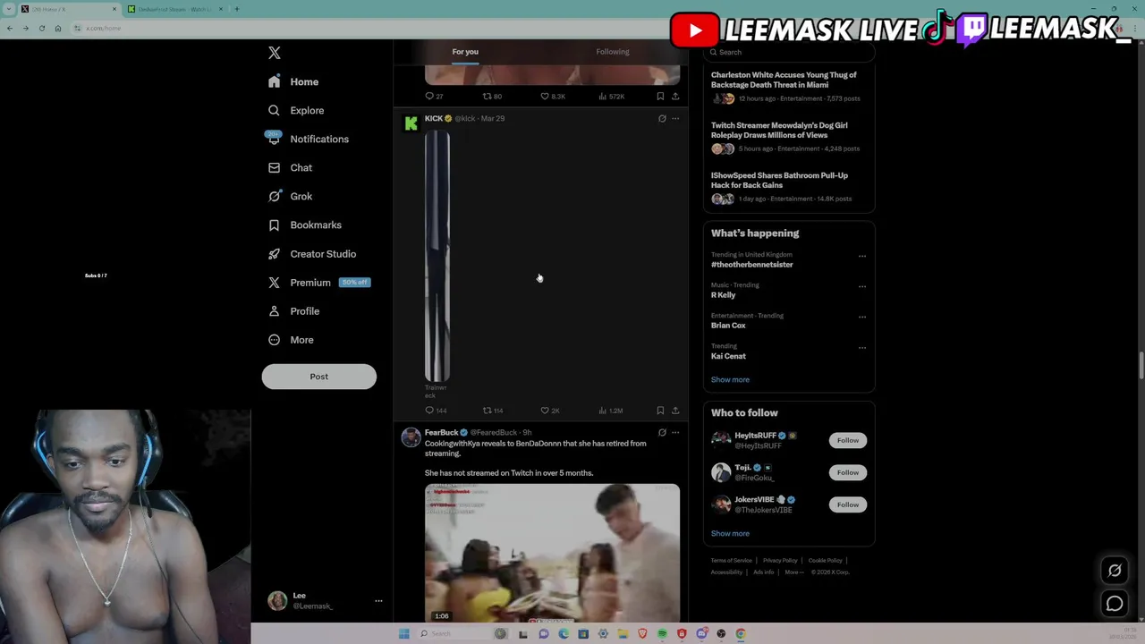Open the KICK post video thumbnail
The image size is (1145, 644).
tap(437, 257)
